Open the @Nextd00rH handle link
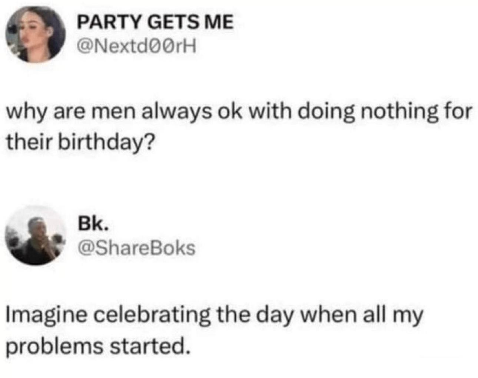 click(136, 47)
